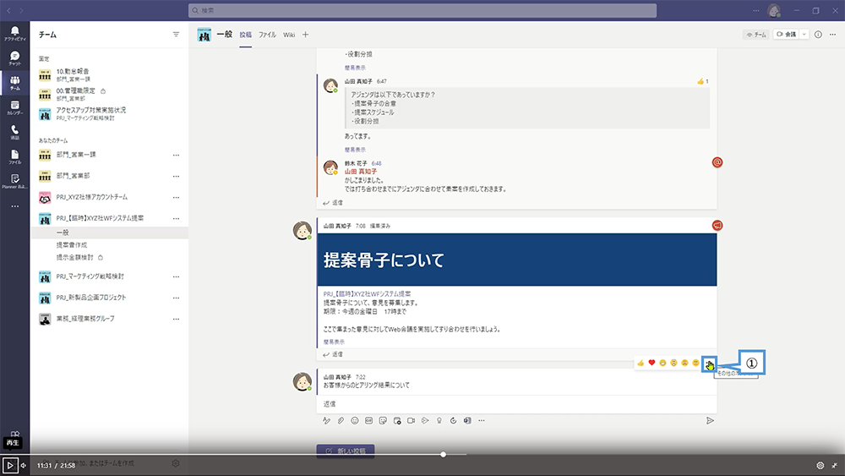845x476 pixels.
Task: Click the Praise badge icon in compose toolbar
Action: coord(439,420)
